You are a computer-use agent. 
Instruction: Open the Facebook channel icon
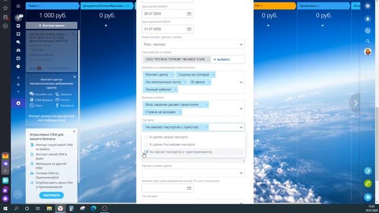tap(57, 105)
